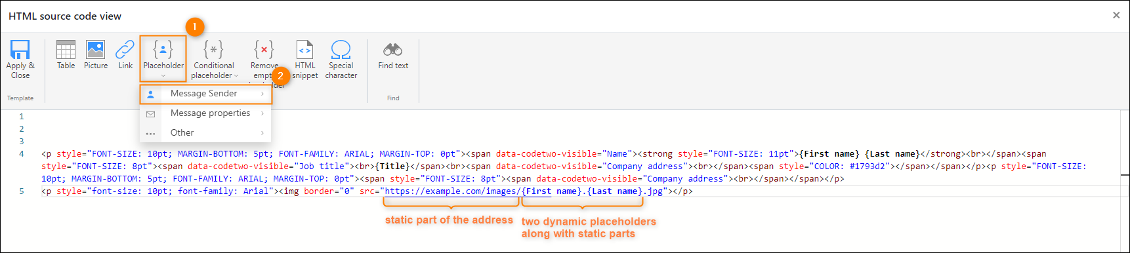Click line number 4 in gutter

coord(22,154)
